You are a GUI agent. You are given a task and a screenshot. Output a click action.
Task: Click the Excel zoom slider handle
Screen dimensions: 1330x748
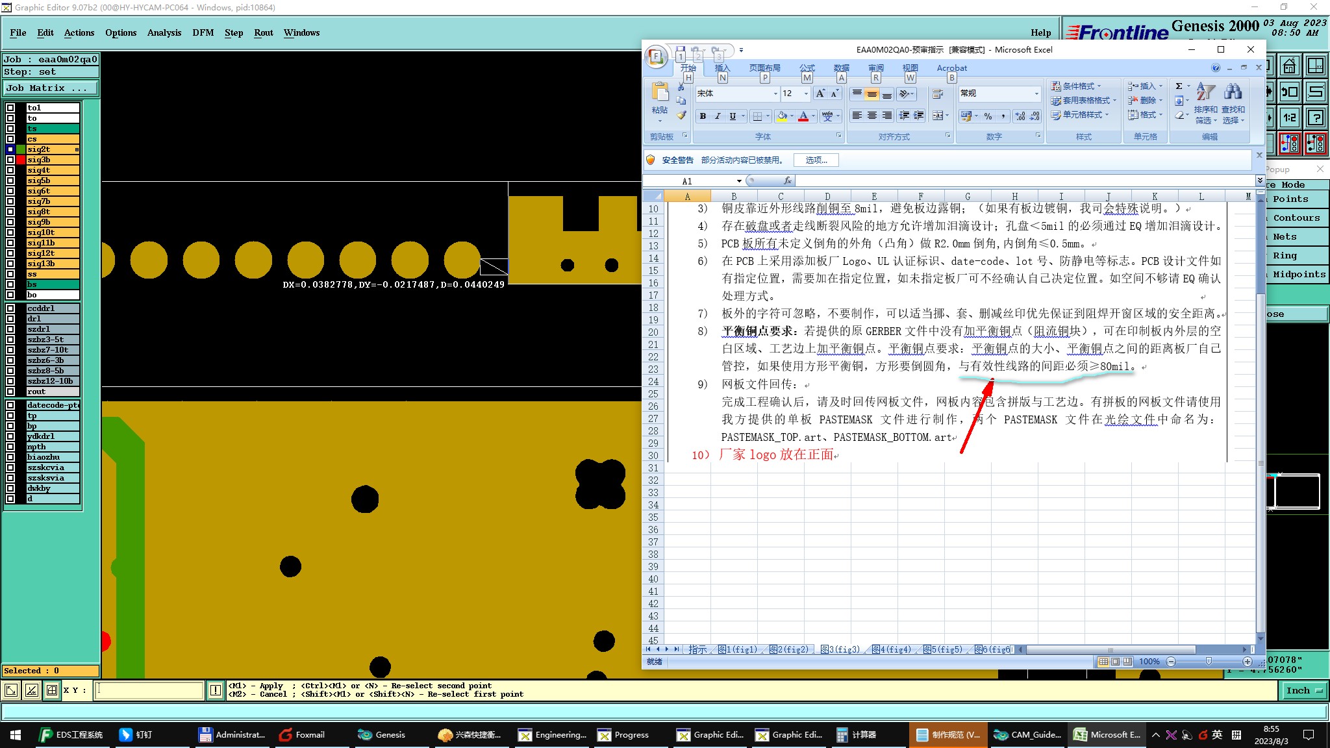tap(1209, 661)
